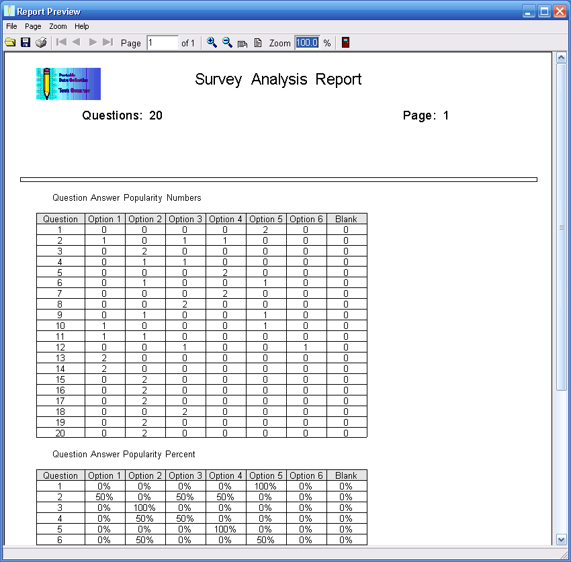Click Option 3 header in percent table
Image resolution: width=571 pixels, height=562 pixels.
(185, 476)
